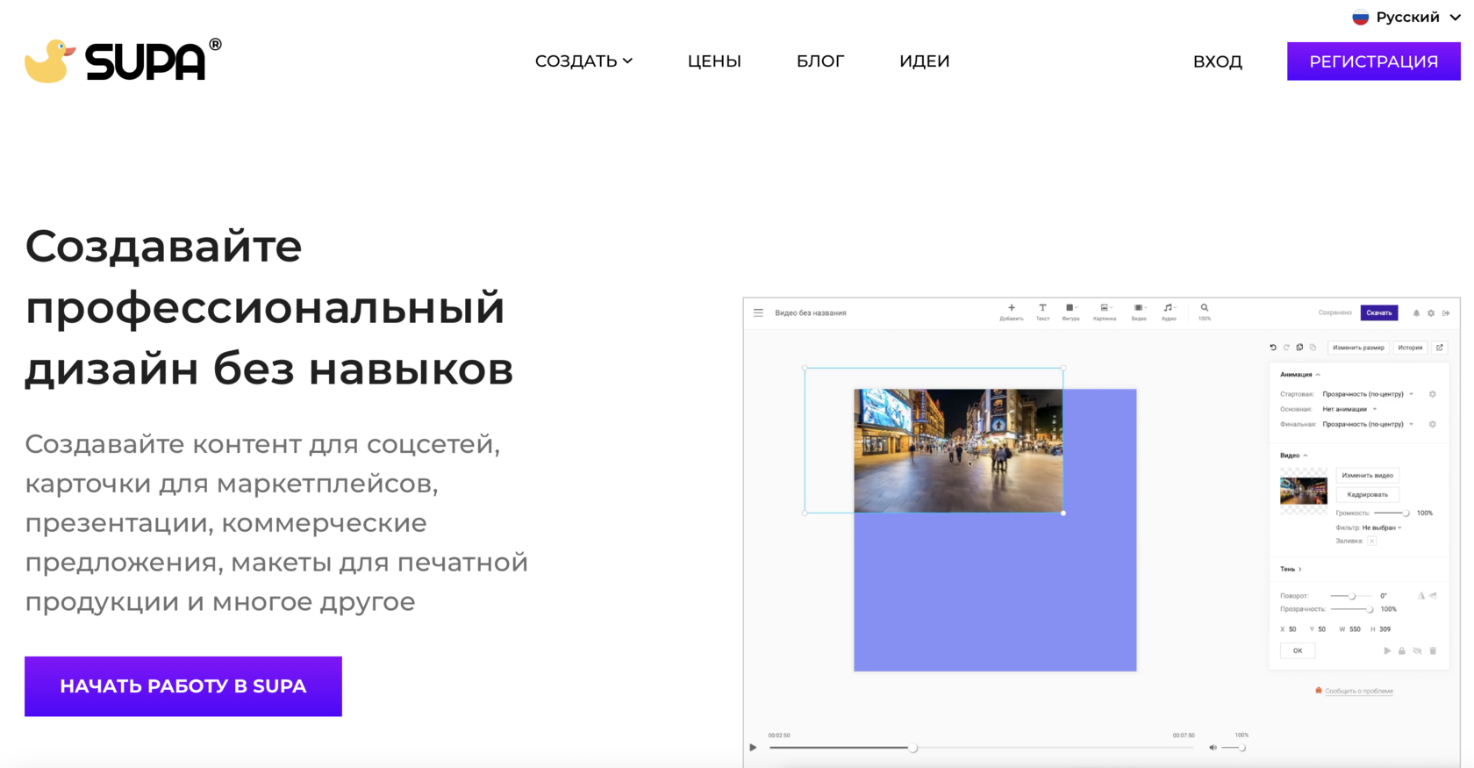Flip the element vertically

pos(1434,596)
